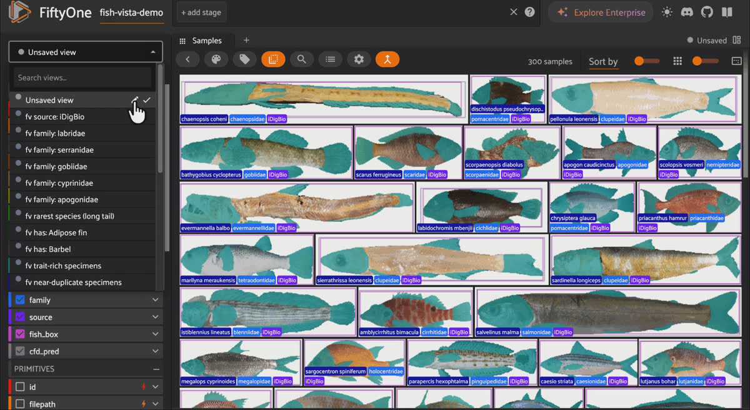Click the orange merge operators button
Screen dimensions: 750x410
point(387,59)
